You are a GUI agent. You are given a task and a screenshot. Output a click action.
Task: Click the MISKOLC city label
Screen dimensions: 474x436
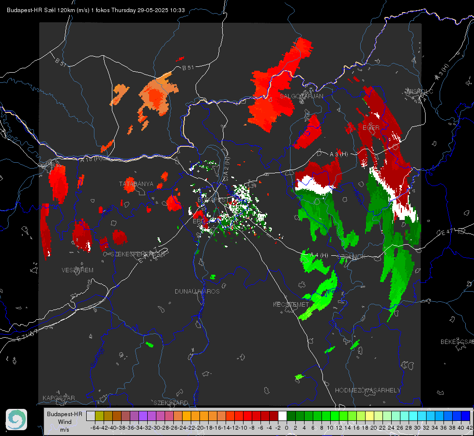(x=420, y=91)
